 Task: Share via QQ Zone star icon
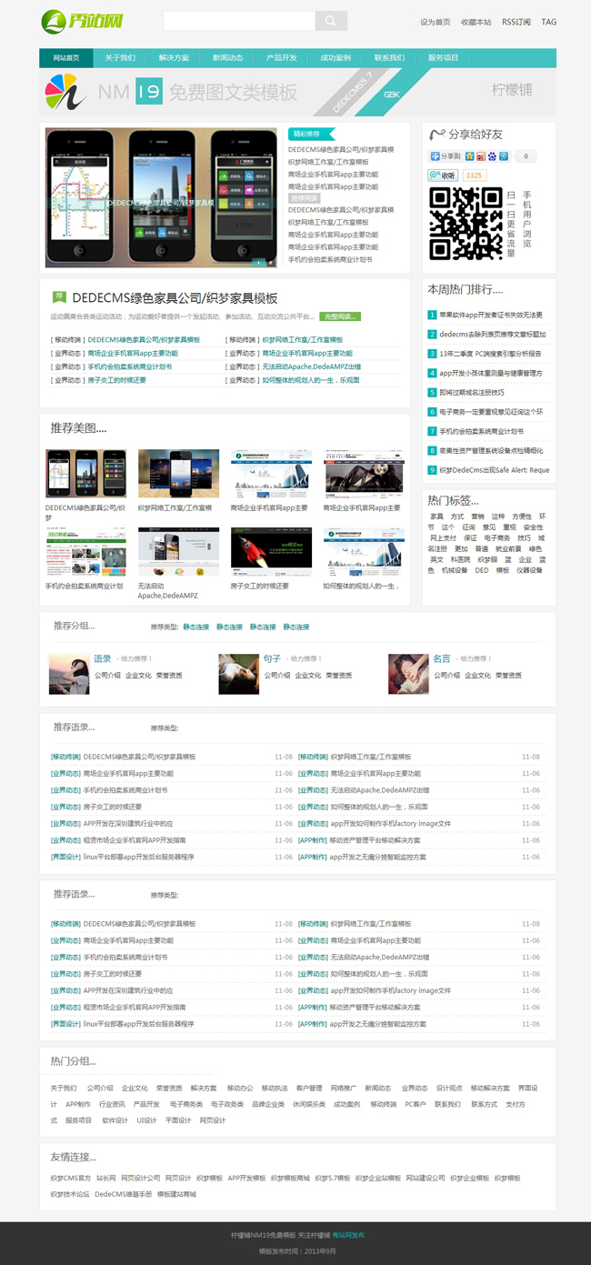[x=469, y=156]
